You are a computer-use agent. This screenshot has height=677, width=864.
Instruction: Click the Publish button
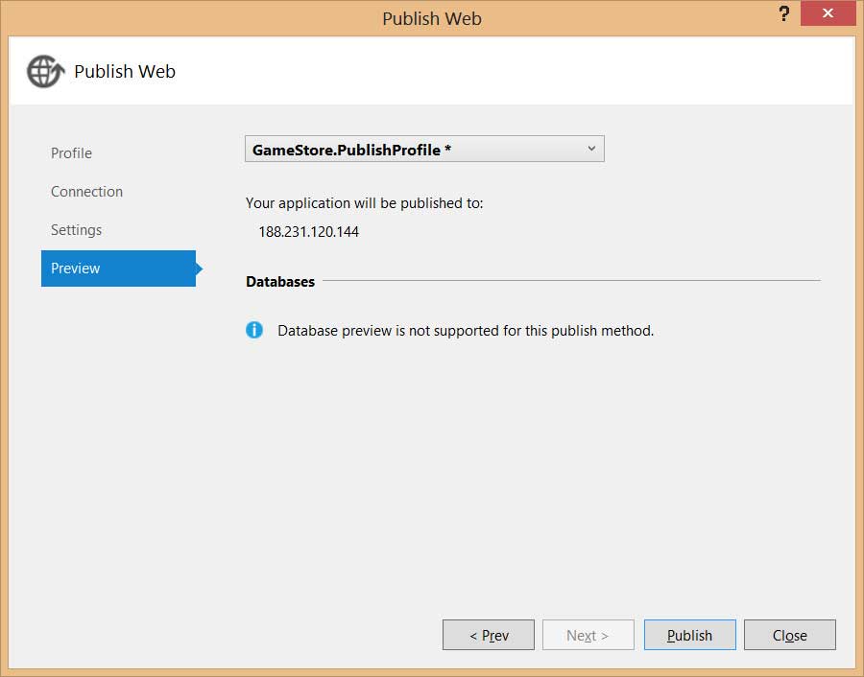coord(690,635)
